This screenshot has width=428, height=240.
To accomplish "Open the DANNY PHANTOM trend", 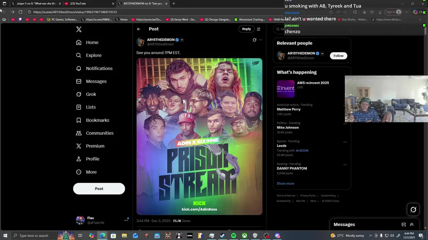I will (x=292, y=168).
